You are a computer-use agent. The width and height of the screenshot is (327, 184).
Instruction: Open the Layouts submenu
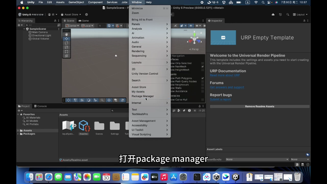click(150, 62)
